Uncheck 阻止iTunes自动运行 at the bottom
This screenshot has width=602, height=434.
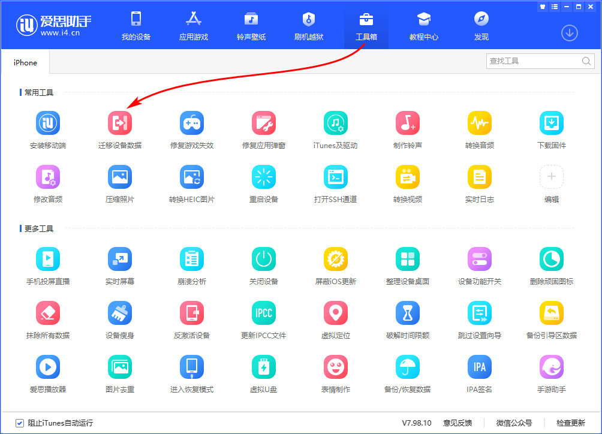tap(20, 423)
